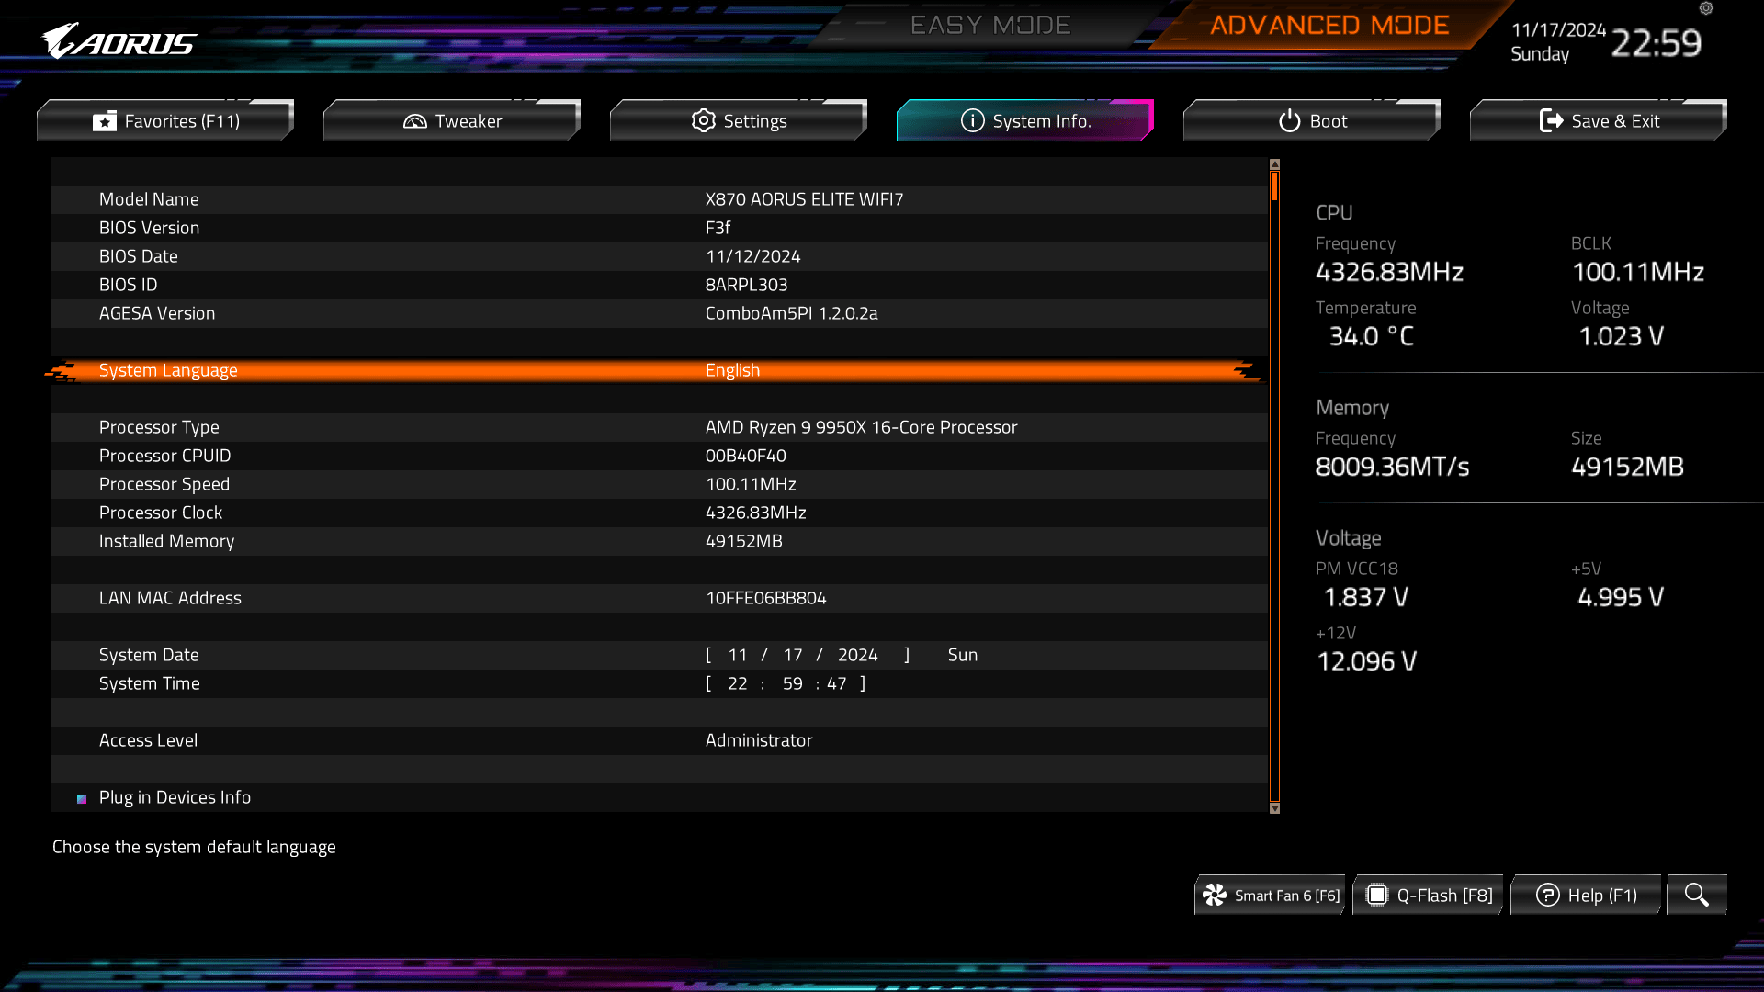This screenshot has width=1764, height=992.
Task: Click the Model Name row
Action: [x=660, y=199]
